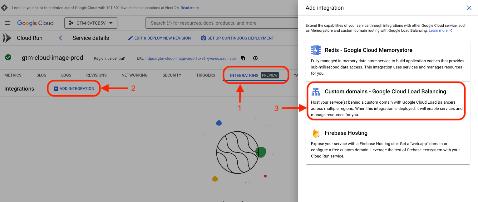
Task: Click the Cloud Run product icon
Action: coord(7,38)
